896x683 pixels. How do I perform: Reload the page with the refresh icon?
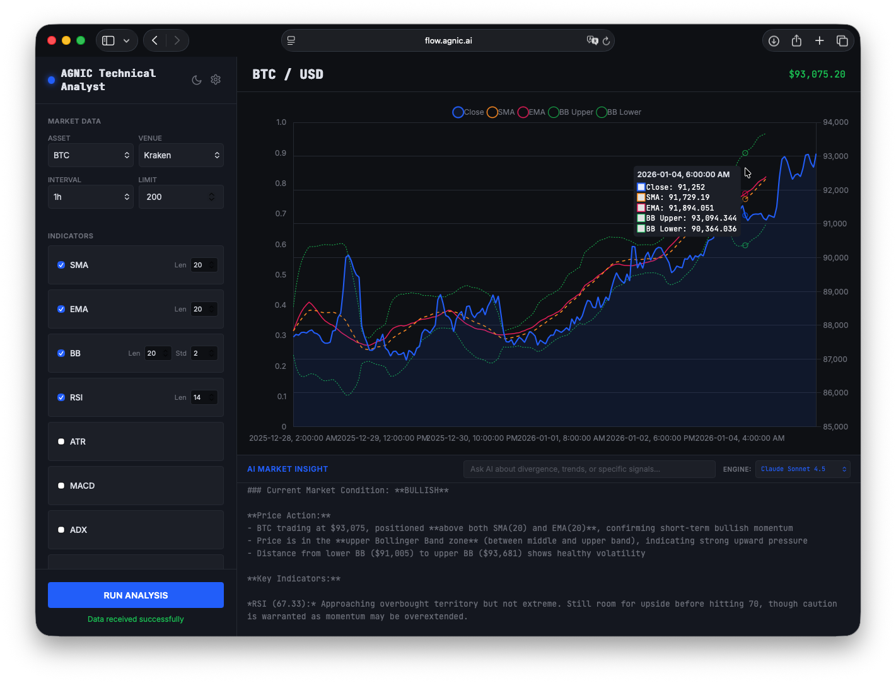coord(607,40)
